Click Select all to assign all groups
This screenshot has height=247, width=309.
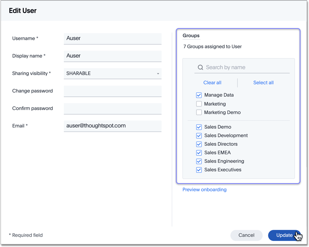(263, 83)
